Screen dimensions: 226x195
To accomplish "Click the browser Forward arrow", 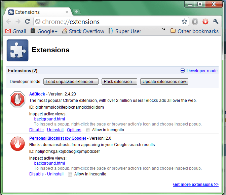I will [x=18, y=22].
